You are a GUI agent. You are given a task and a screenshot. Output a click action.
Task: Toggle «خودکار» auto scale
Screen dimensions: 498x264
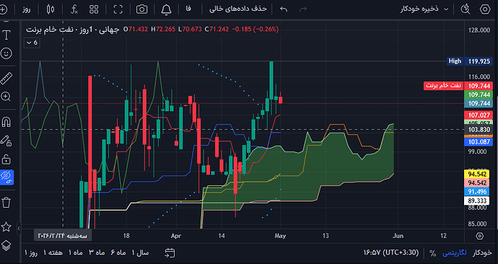[482, 252]
